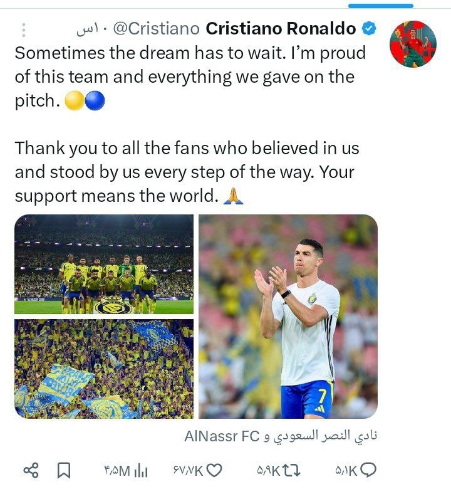Click the blue verified badge
The height and width of the screenshot is (489, 451).
(x=370, y=29)
